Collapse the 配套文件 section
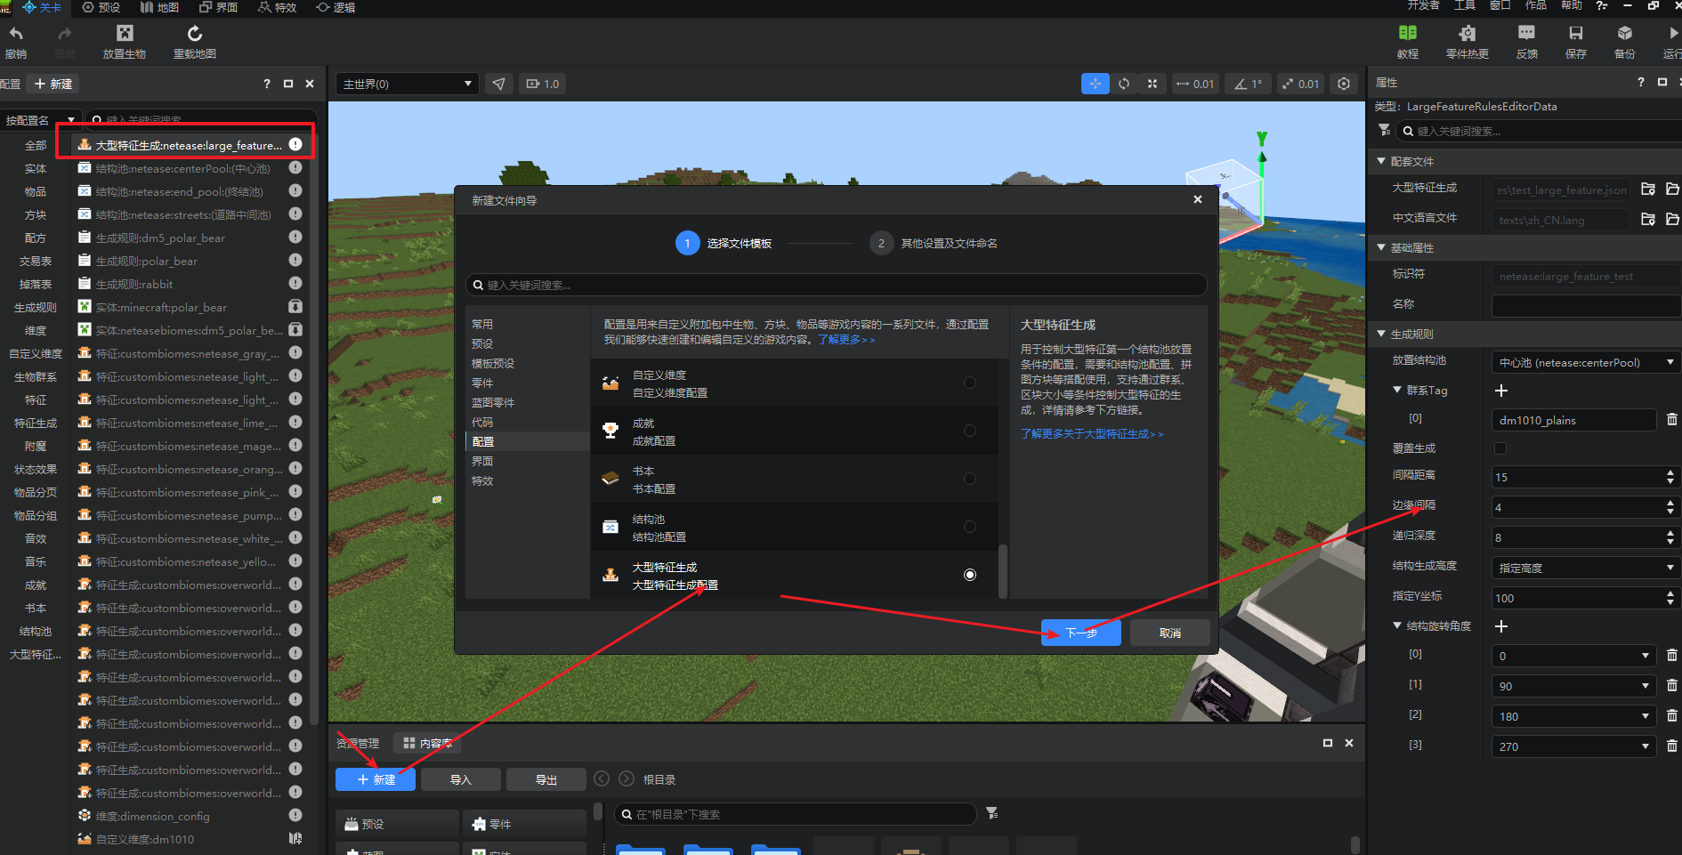The height and width of the screenshot is (855, 1682). (x=1381, y=161)
